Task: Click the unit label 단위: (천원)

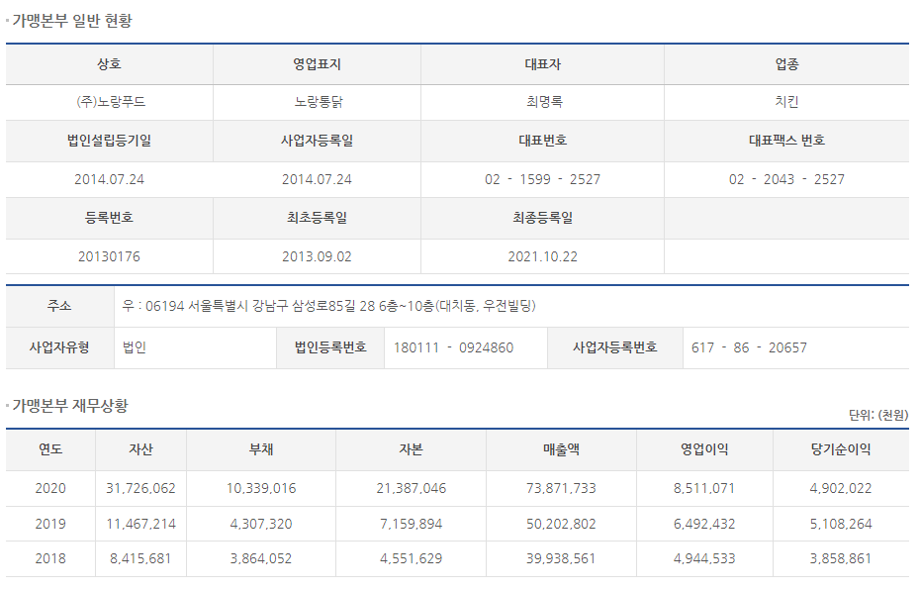Action: pyautogui.click(x=878, y=415)
